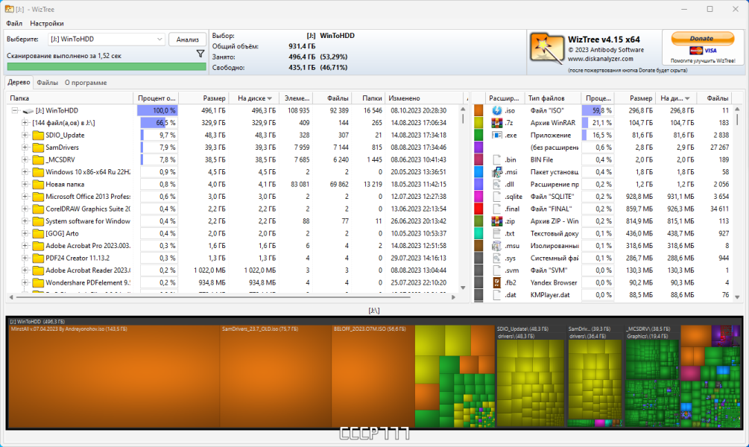
Task: Select System software for Windows row
Action: (x=234, y=221)
